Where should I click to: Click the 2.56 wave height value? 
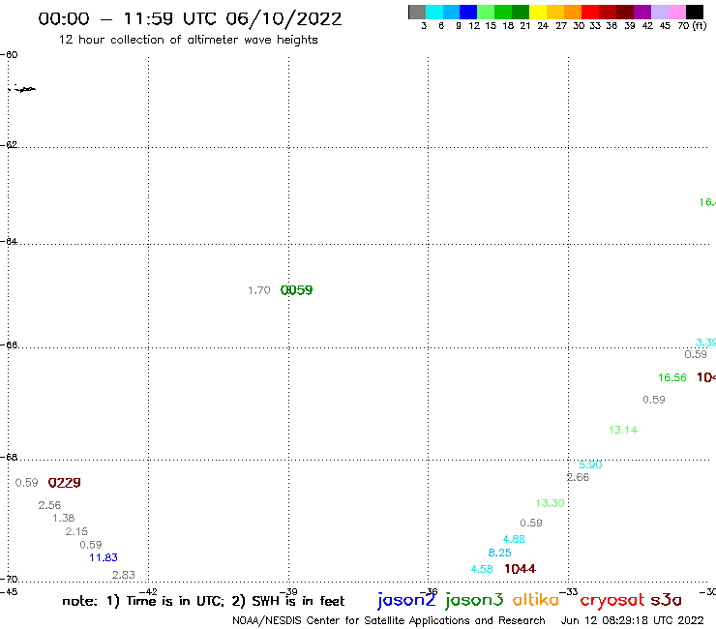[x=49, y=505]
